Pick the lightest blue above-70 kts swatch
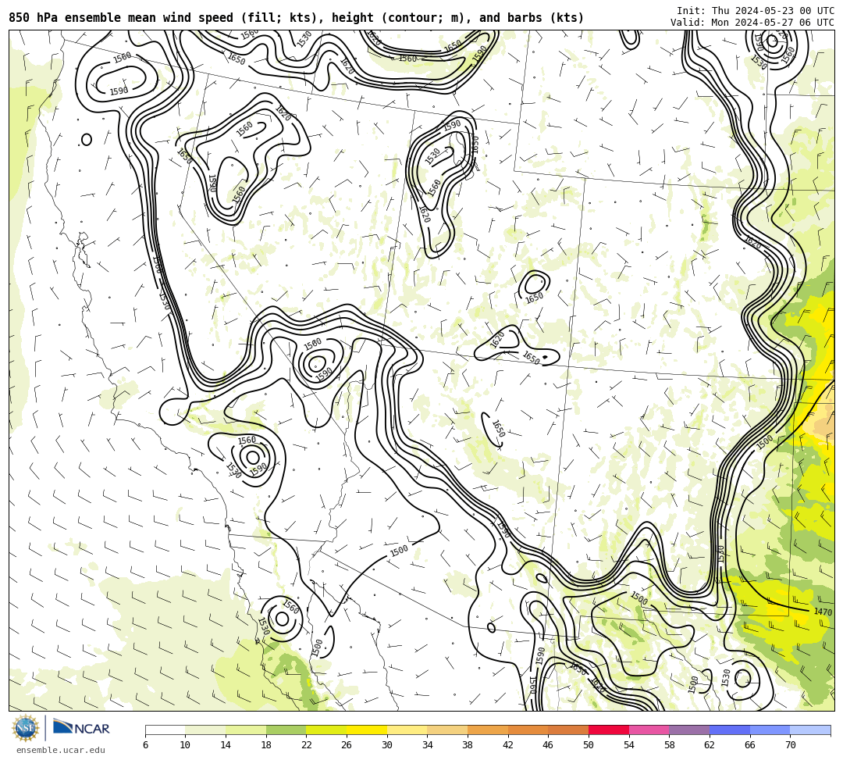This screenshot has height=760, width=843. (810, 730)
